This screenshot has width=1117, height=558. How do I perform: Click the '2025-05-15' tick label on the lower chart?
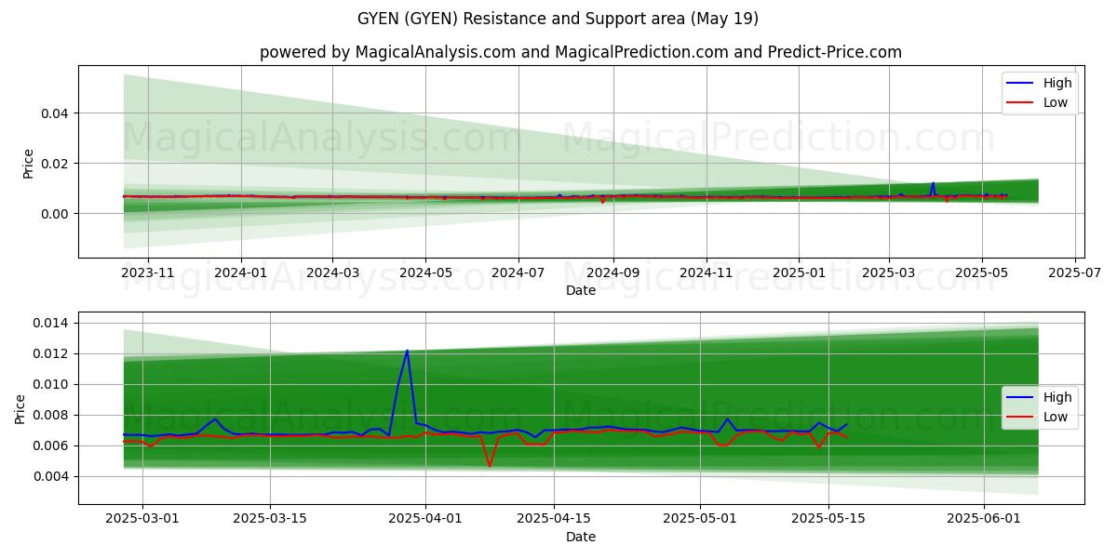point(828,520)
